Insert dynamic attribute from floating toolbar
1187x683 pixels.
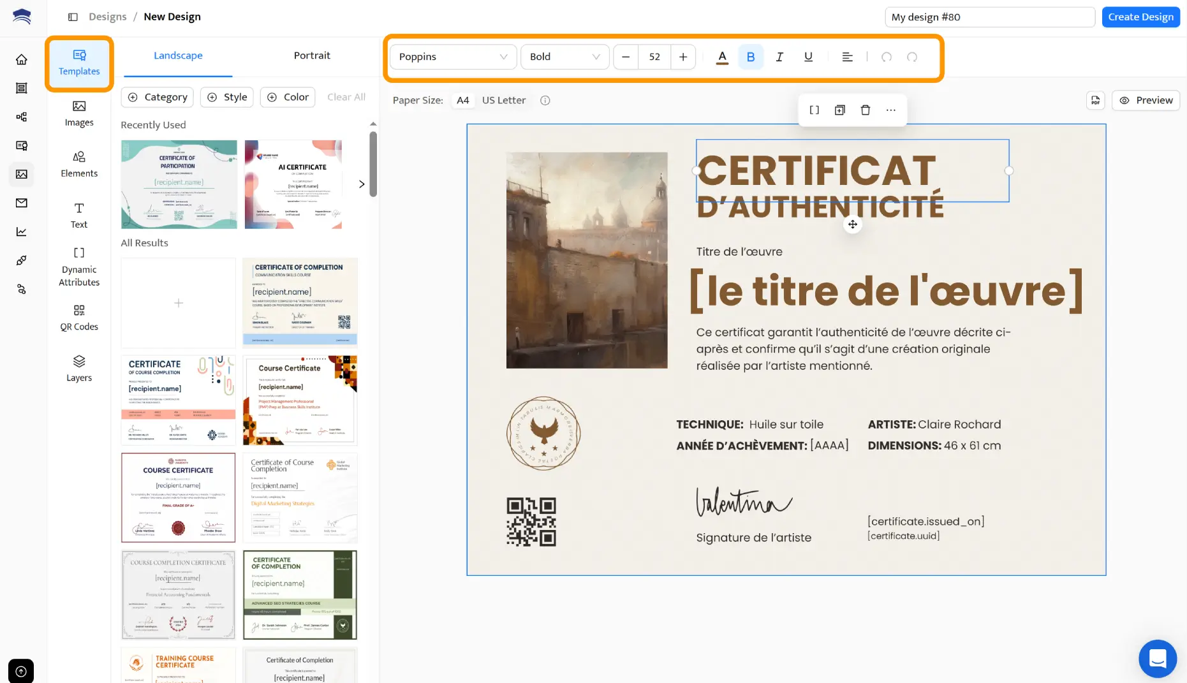[x=815, y=110]
